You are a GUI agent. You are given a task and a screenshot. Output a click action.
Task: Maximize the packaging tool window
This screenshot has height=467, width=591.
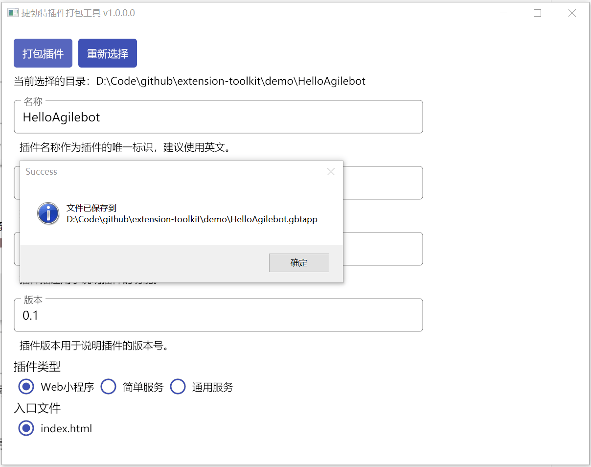pyautogui.click(x=537, y=13)
